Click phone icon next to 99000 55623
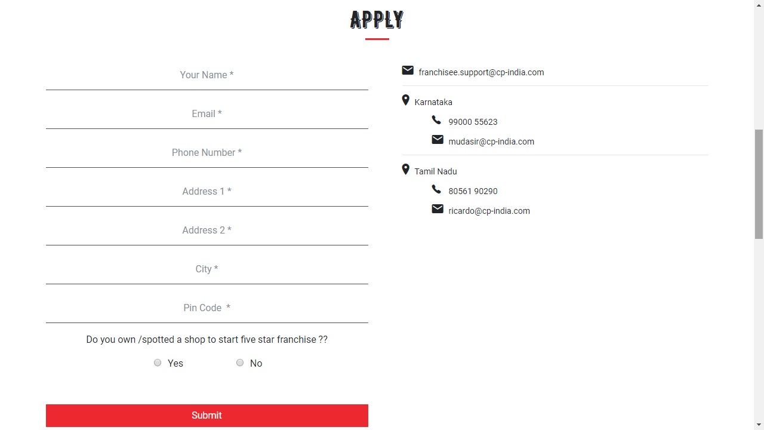Screen dimensions: 764x430 click(x=436, y=120)
